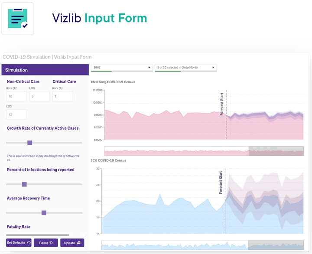Click the Critical Care Rate input field
The width and height of the screenshot is (312, 254).
pyautogui.click(x=62, y=96)
